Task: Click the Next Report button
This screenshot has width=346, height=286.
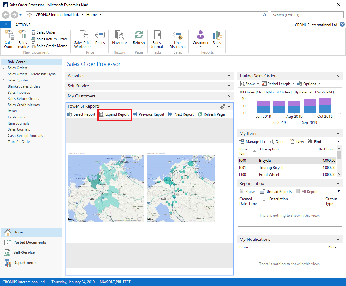Action: 181,114
